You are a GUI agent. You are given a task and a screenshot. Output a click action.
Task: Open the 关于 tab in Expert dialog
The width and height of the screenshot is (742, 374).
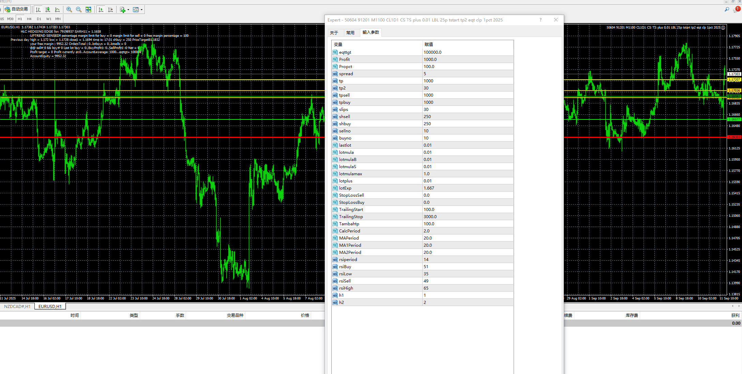click(334, 33)
